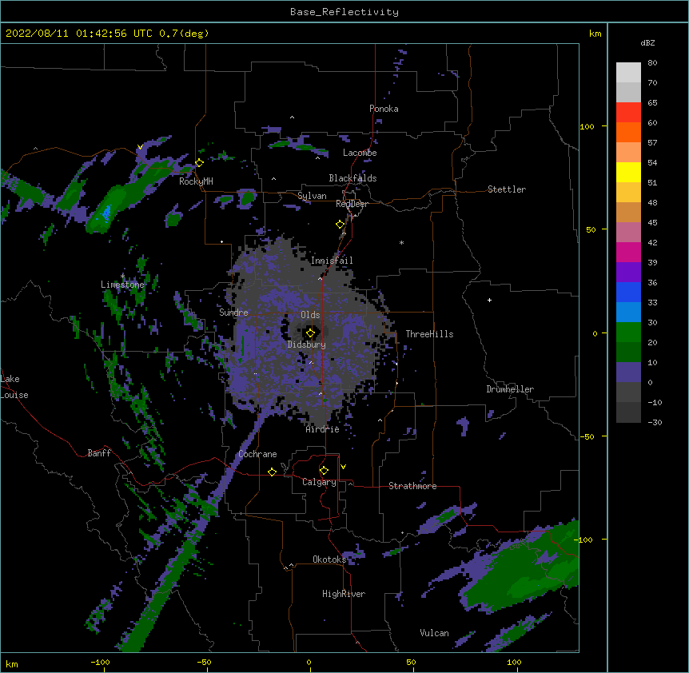The height and width of the screenshot is (673, 689).
Task: Click the blue reflectivity core southwest of RockyMH
Action: click(106, 212)
